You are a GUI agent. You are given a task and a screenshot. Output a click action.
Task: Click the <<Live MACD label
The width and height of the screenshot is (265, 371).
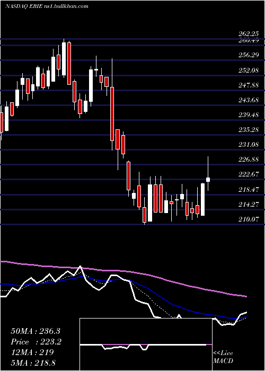pos(223,357)
